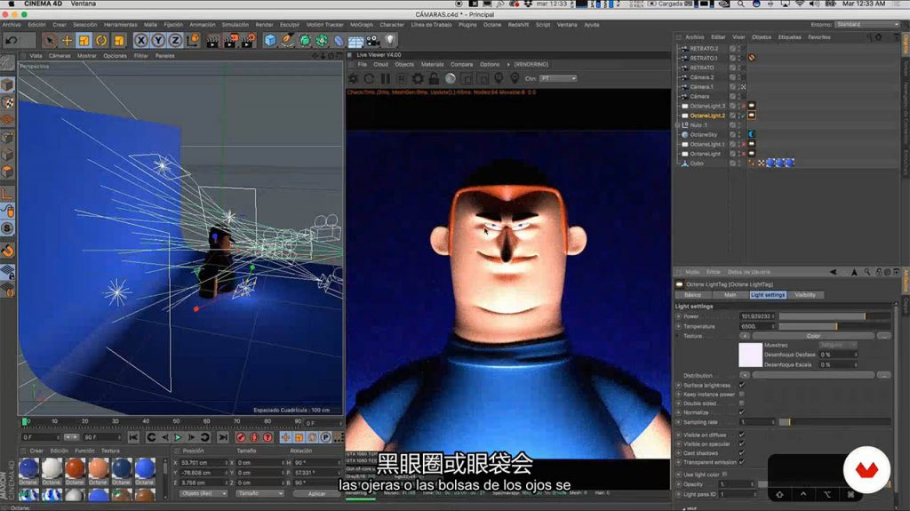
Task: Select the Rotate tool icon
Action: 101,40
